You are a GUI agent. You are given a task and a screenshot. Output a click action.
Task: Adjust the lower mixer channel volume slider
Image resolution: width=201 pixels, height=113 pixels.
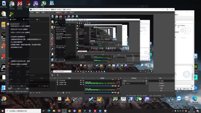(99, 92)
